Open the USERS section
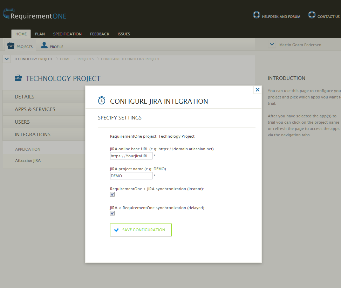 pyautogui.click(x=44, y=122)
